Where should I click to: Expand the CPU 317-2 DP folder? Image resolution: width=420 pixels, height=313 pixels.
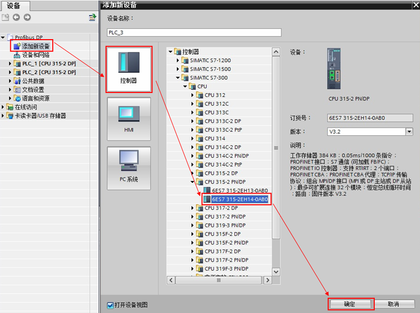192,208
